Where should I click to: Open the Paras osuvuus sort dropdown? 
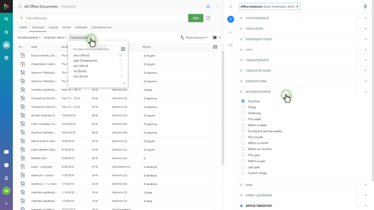[x=194, y=38]
